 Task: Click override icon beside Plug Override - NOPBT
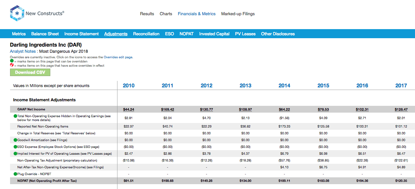(15, 174)
